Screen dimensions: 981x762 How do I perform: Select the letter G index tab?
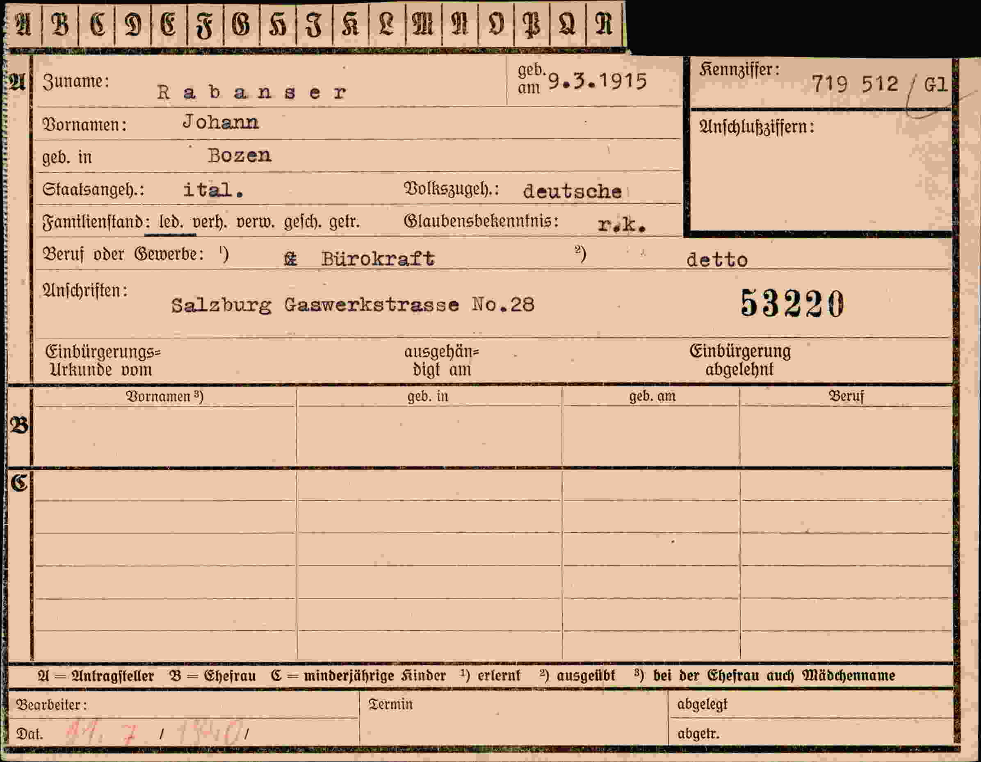tap(242, 25)
